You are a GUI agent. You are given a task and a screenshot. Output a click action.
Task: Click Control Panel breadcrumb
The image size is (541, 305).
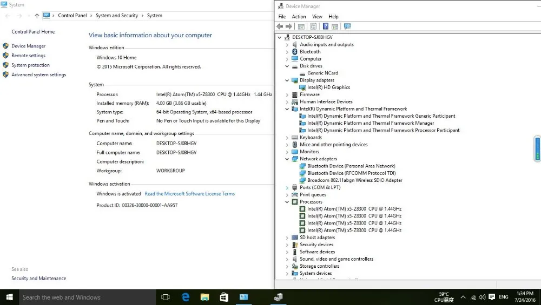point(72,16)
